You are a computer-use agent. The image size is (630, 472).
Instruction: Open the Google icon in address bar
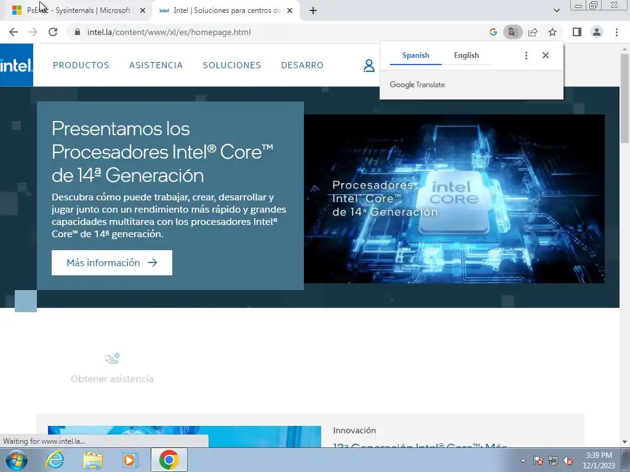pos(493,32)
